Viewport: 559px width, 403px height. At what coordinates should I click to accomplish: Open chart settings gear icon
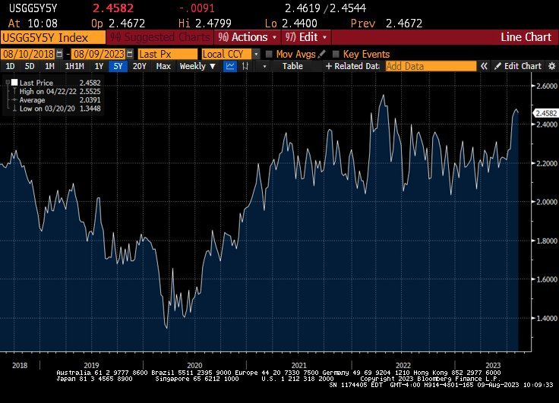(550, 66)
